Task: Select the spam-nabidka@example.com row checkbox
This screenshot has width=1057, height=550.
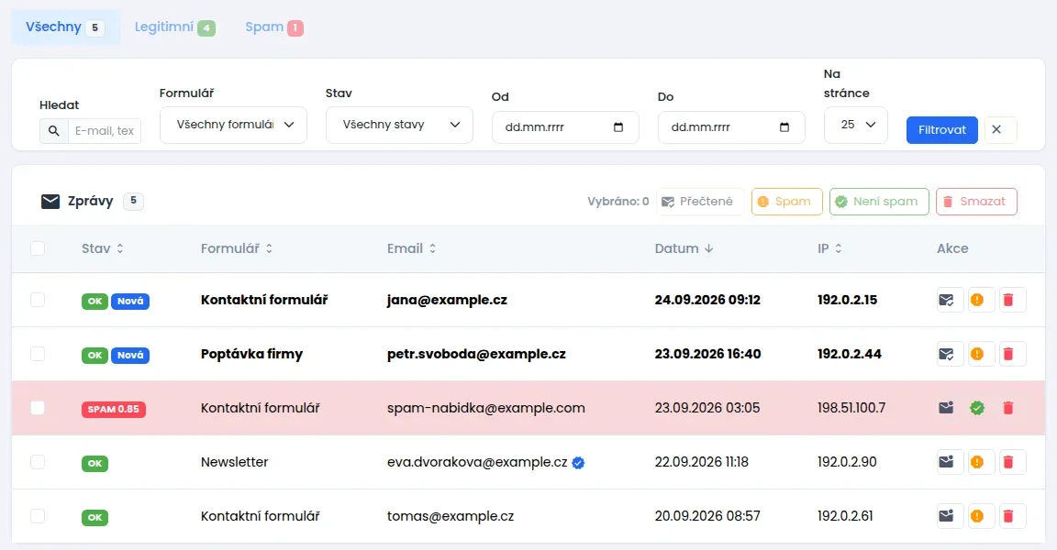Action: tap(38, 408)
